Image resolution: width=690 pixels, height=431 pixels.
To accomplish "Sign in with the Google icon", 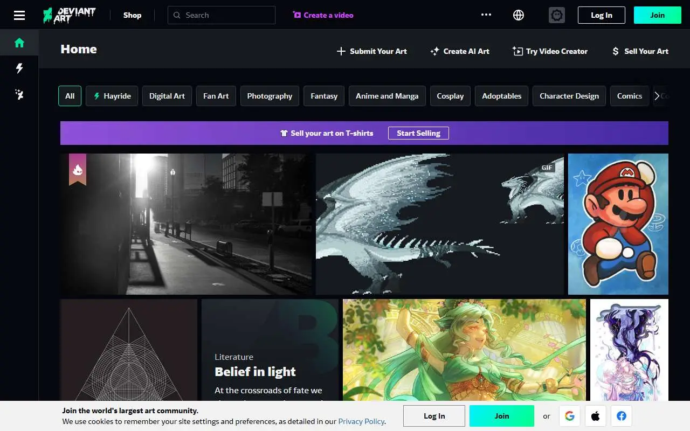I will coord(570,416).
